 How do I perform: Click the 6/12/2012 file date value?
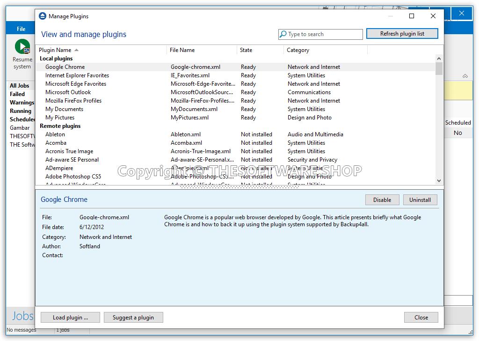[x=92, y=227]
